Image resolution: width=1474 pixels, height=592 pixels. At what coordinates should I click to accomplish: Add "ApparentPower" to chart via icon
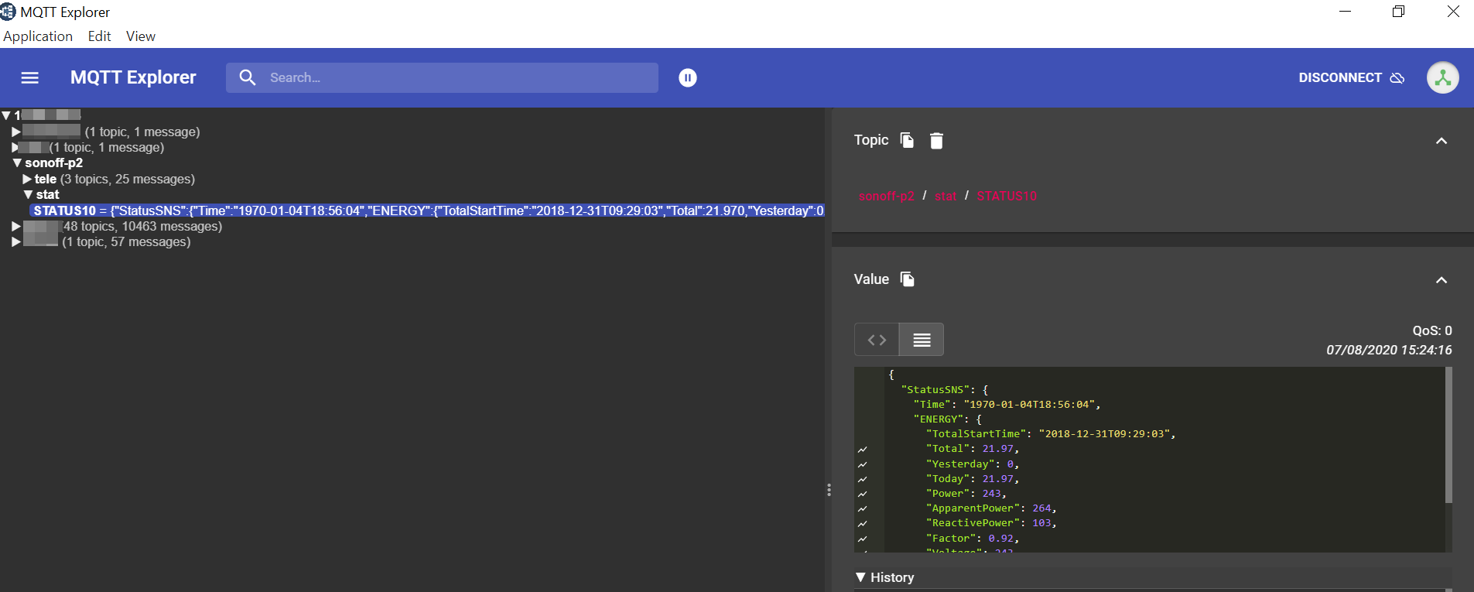(x=863, y=508)
